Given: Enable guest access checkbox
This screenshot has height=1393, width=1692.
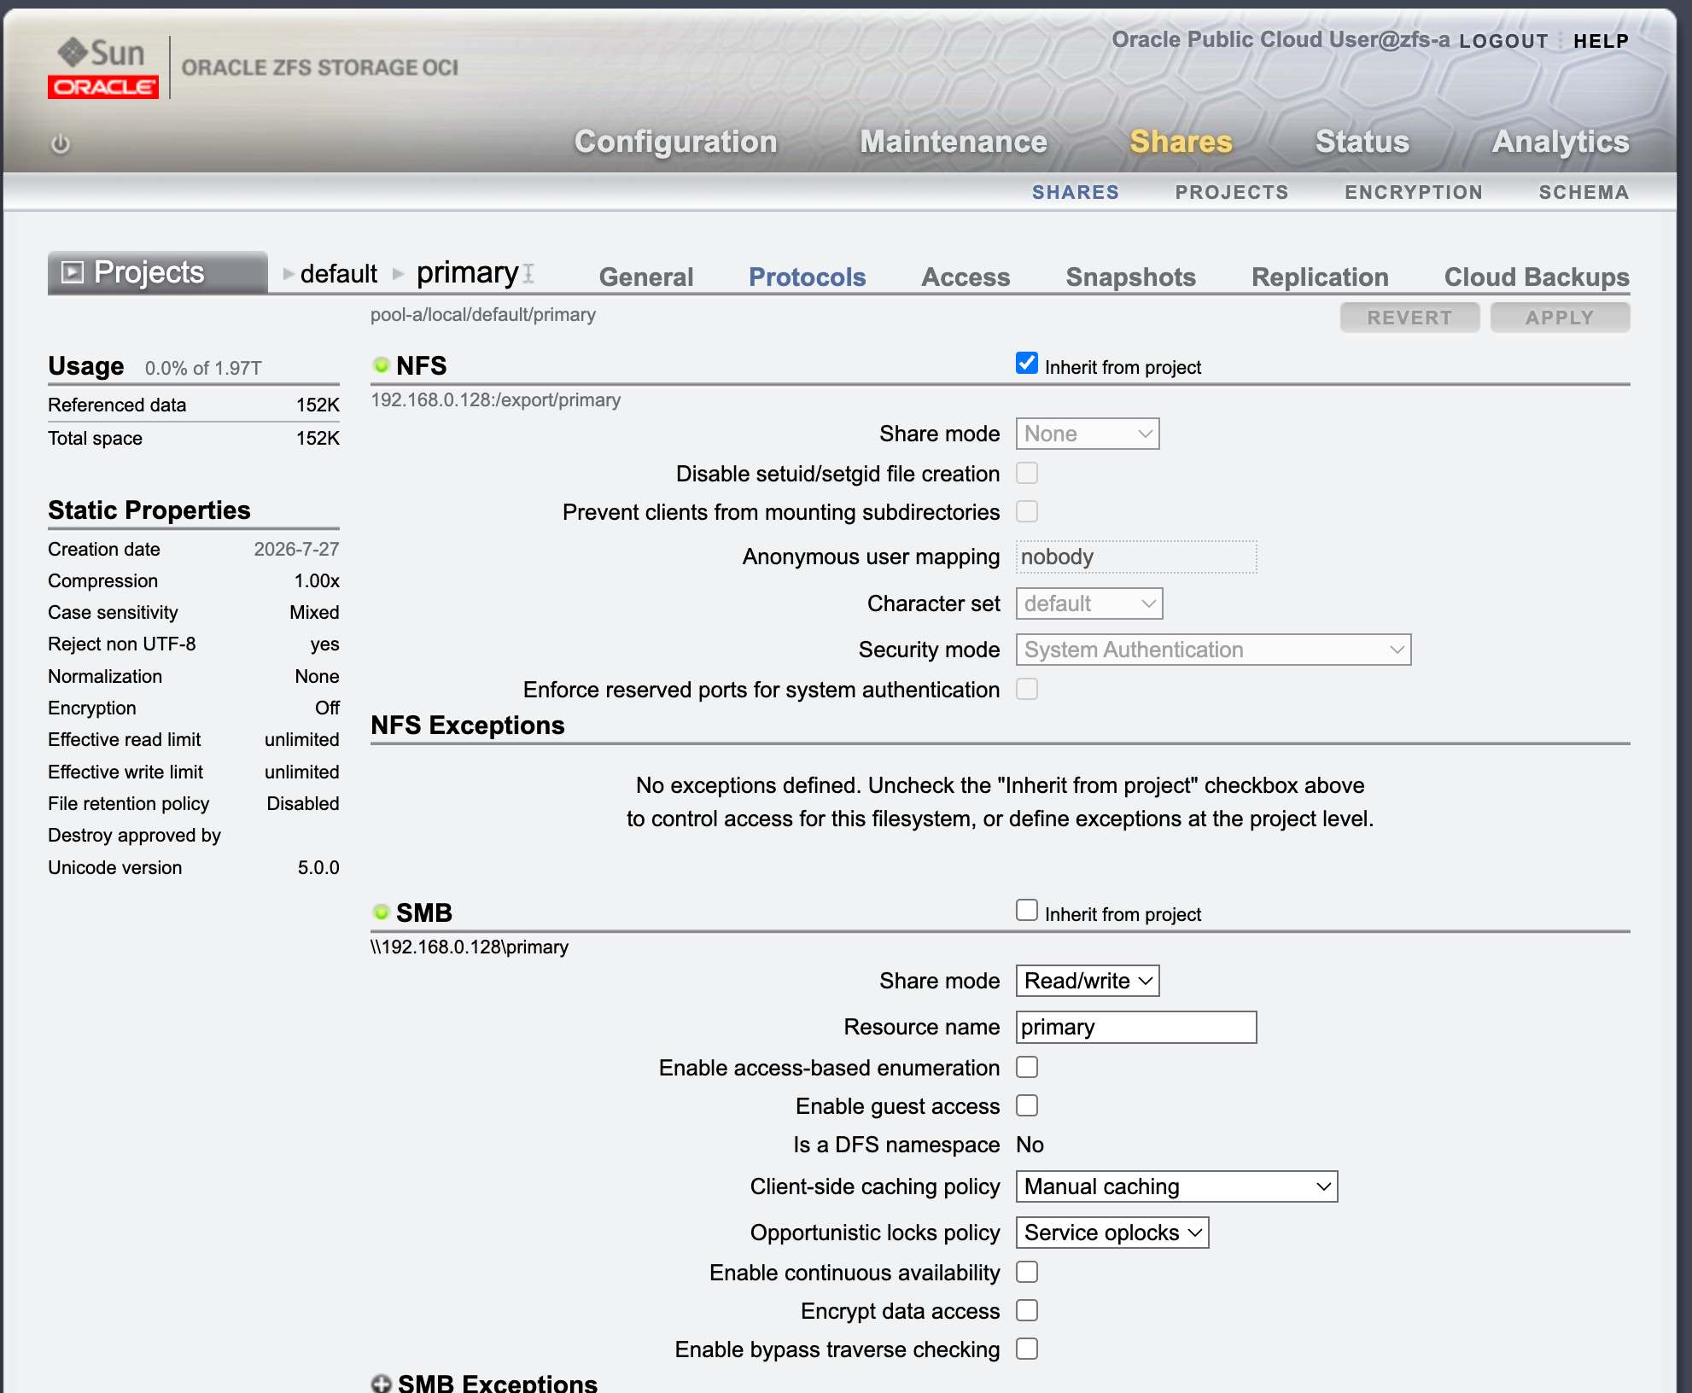Looking at the screenshot, I should click(1027, 1105).
